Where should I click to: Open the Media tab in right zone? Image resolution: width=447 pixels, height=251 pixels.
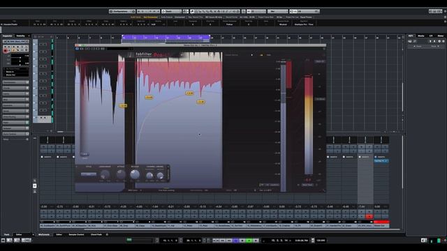tap(421, 36)
